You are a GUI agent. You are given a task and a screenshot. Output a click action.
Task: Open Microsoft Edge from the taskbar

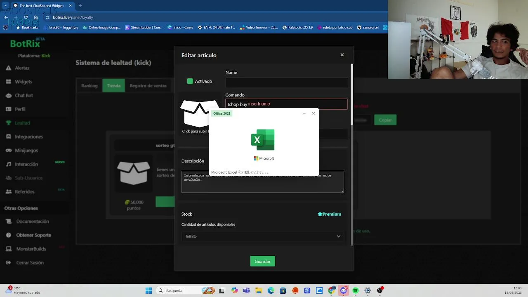tap(271, 290)
